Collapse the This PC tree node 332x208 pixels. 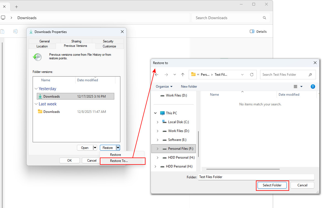(x=155, y=113)
